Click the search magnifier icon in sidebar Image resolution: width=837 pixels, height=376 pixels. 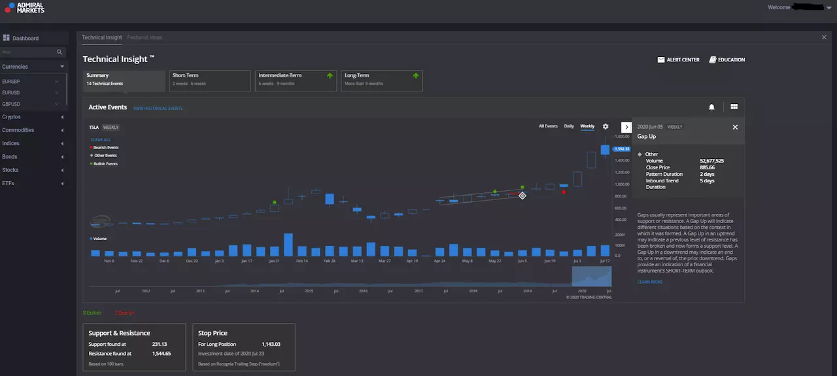point(60,52)
